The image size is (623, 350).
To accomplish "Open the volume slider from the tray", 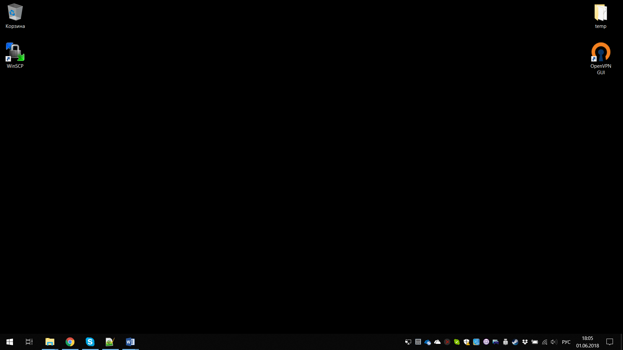I will [554, 342].
